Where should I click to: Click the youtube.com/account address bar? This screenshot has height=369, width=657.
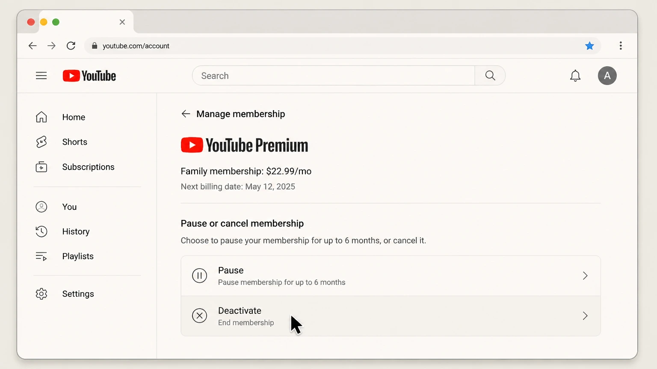342,46
